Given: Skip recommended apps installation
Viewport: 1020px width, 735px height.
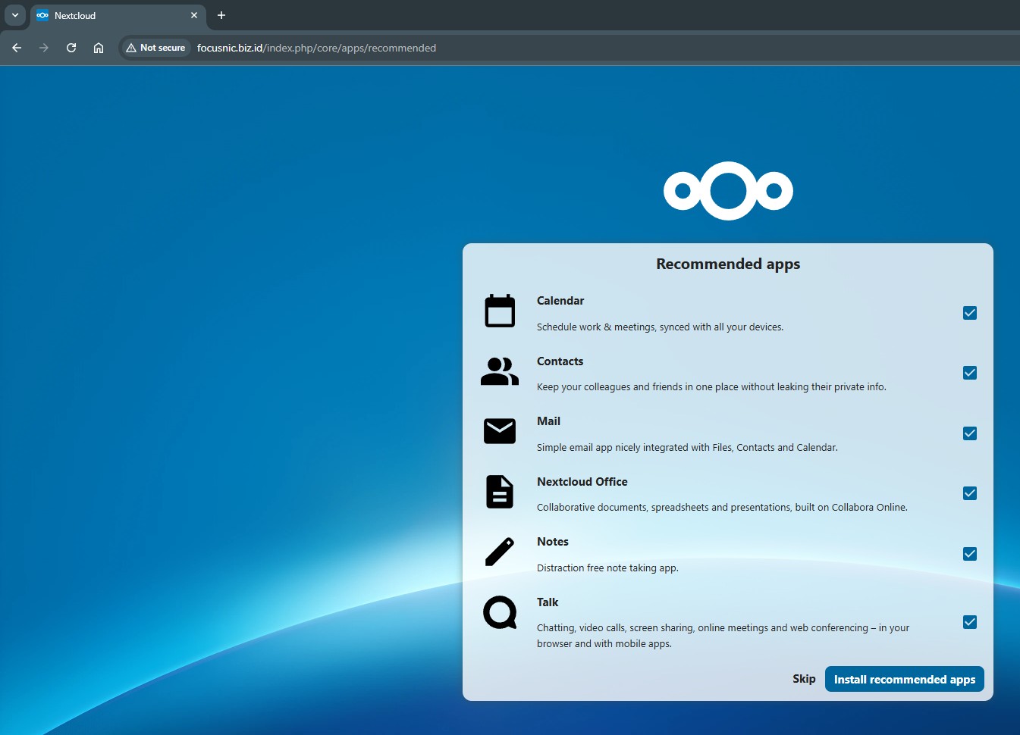Looking at the screenshot, I should click(x=804, y=679).
